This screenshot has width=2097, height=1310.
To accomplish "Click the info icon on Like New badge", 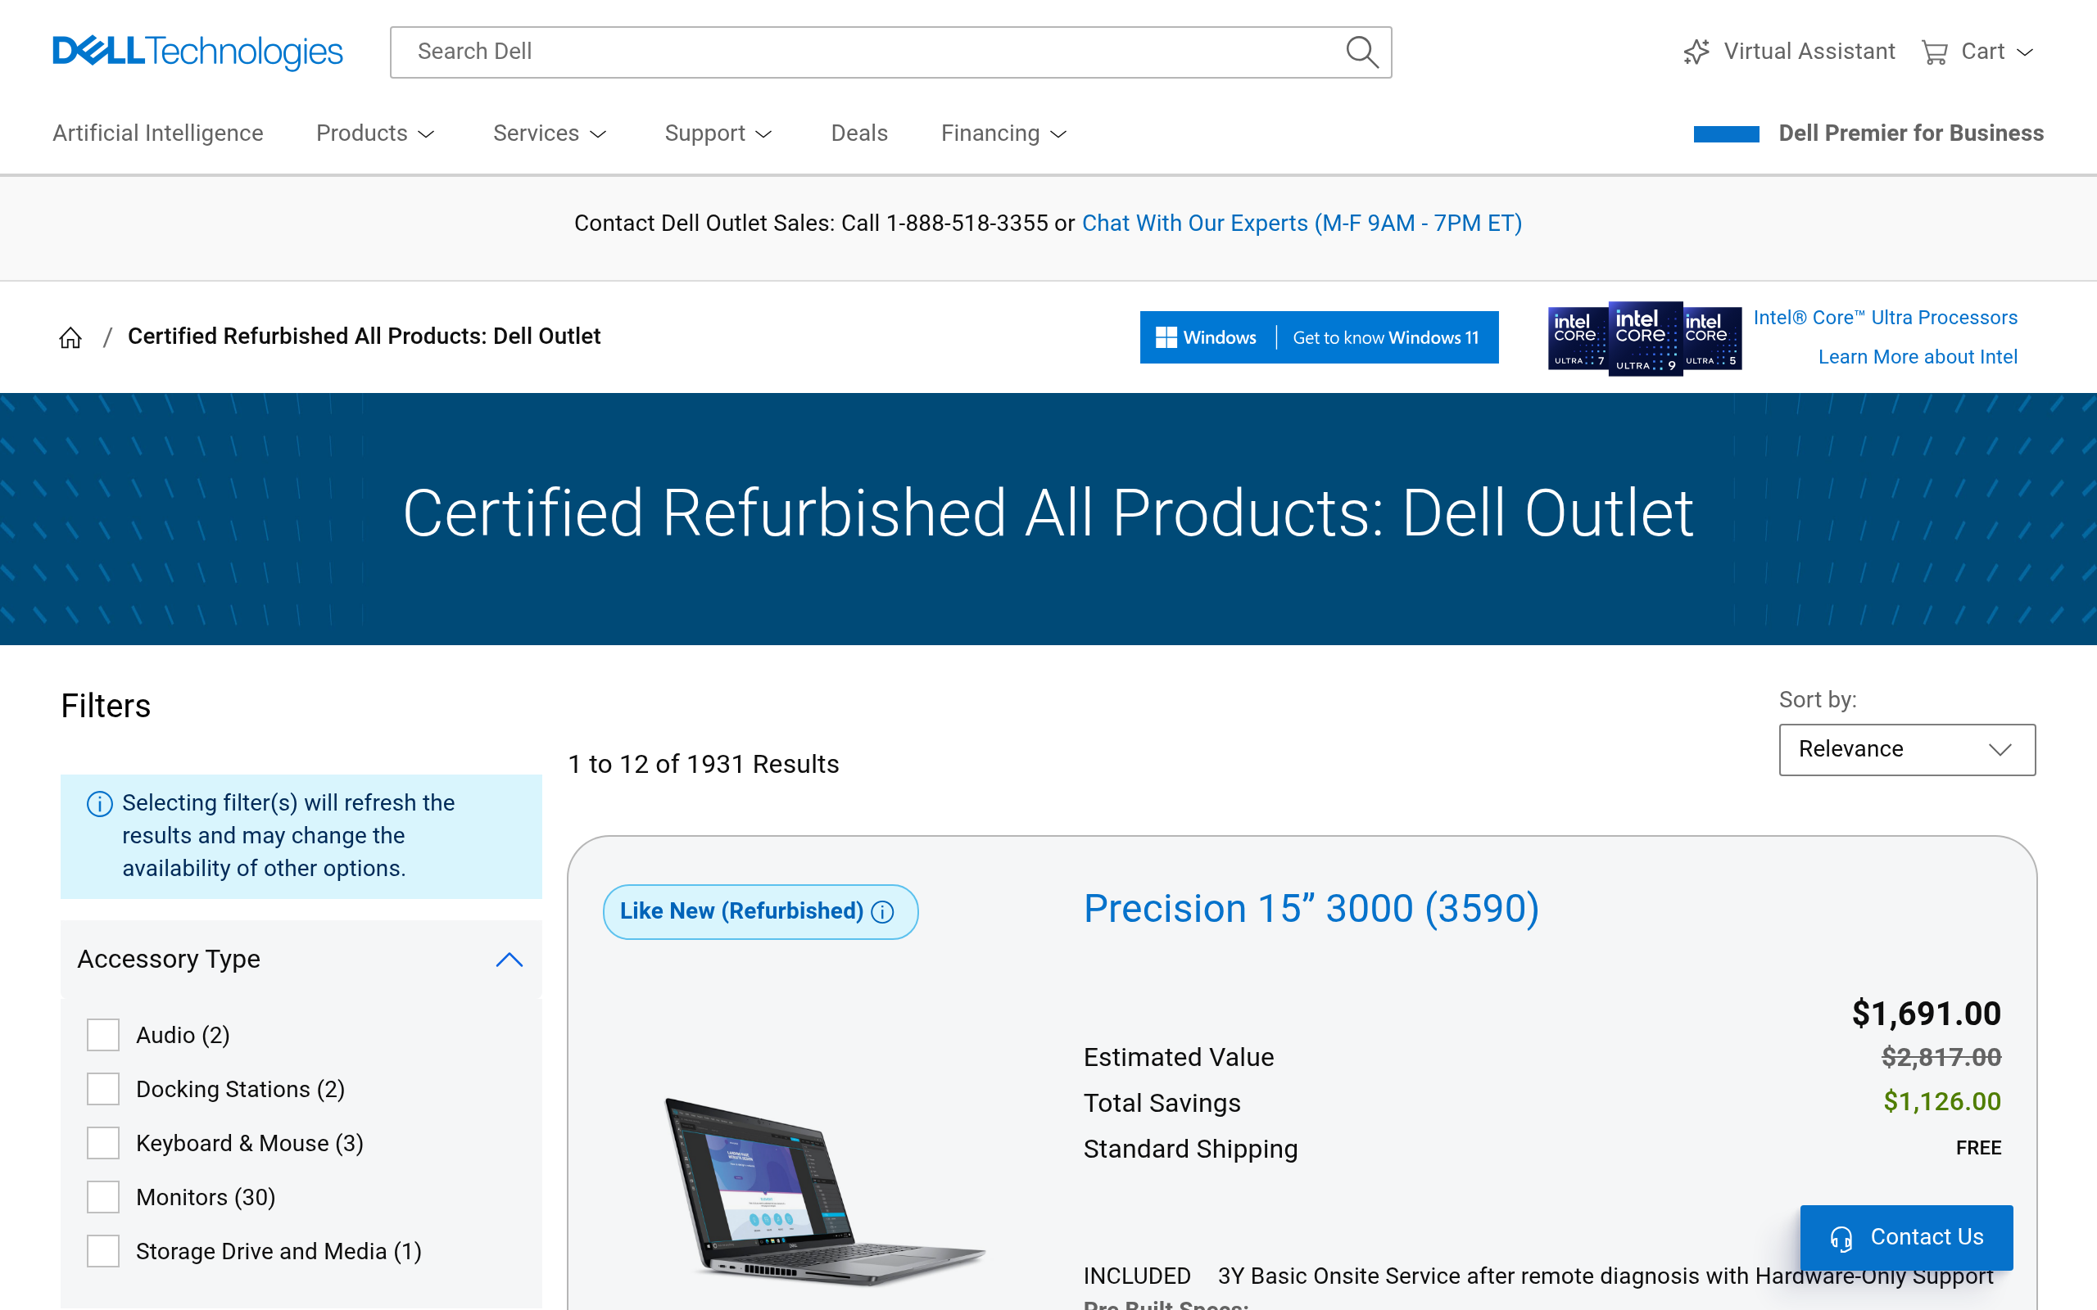I will (x=882, y=911).
